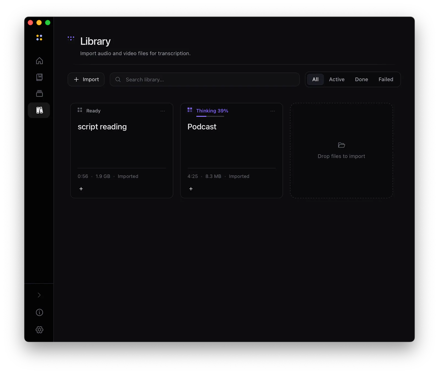
Task: Open the bookmark page icon in sidebar
Action: coord(39,77)
